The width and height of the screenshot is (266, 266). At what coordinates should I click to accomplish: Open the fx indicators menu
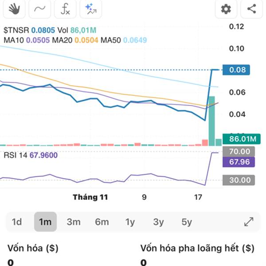(65, 8)
